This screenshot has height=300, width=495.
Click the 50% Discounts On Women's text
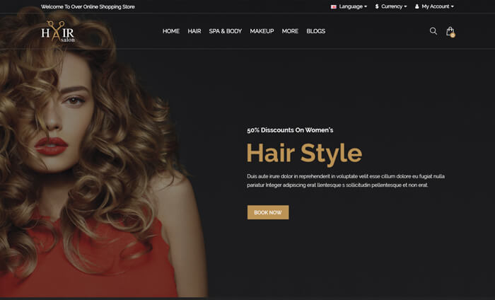pos(290,130)
